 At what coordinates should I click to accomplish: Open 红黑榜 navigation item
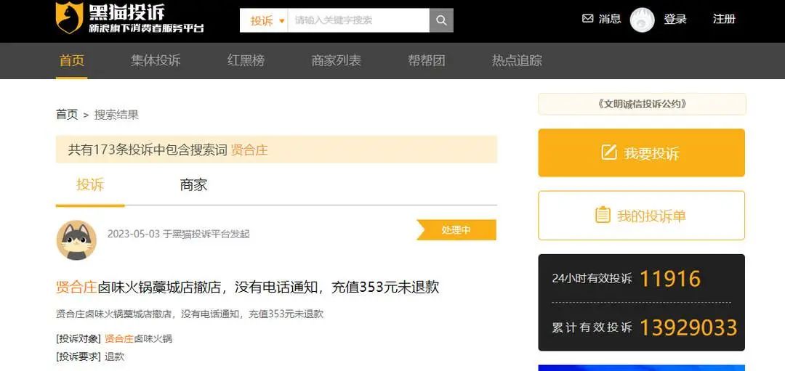(246, 61)
